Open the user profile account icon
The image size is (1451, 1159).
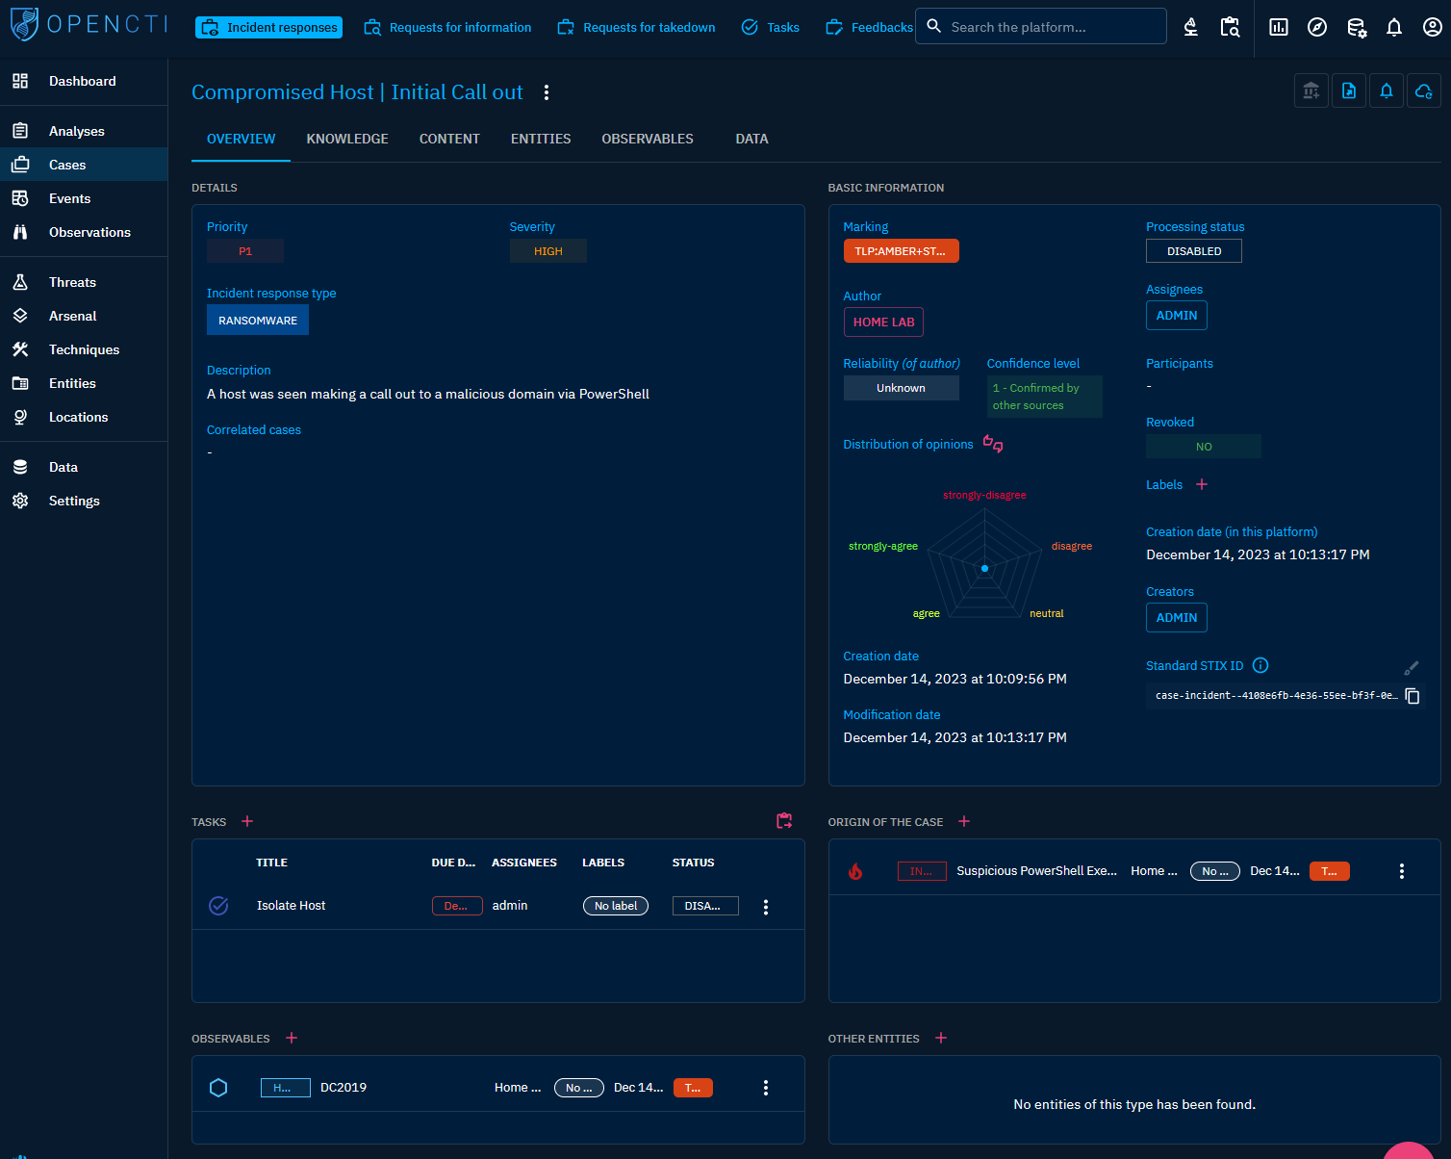(1433, 27)
